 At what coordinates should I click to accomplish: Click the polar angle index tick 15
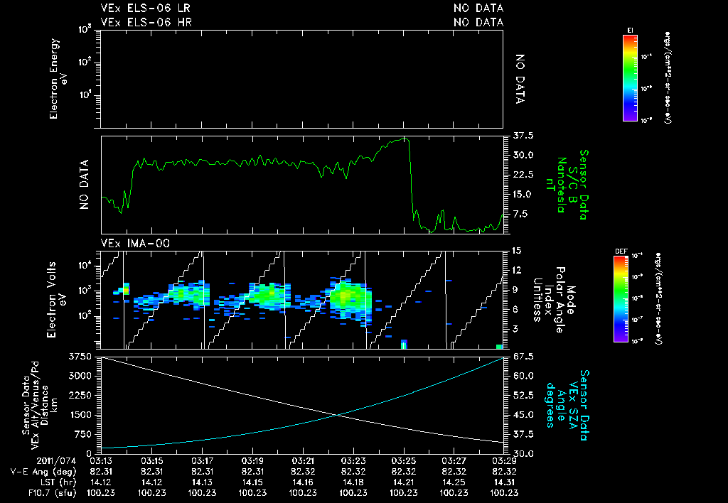[516, 251]
